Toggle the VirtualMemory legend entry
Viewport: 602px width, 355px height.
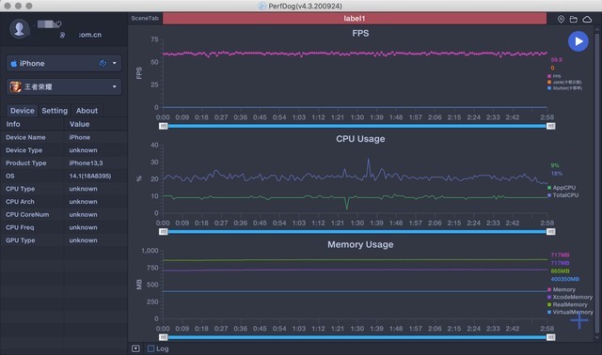coord(570,312)
